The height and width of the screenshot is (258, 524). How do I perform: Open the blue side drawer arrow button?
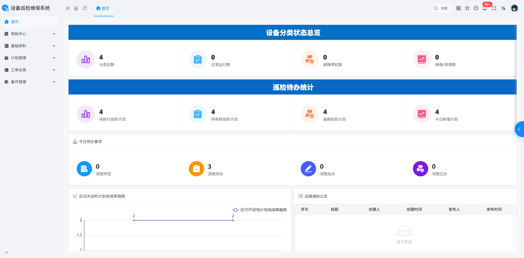(519, 129)
